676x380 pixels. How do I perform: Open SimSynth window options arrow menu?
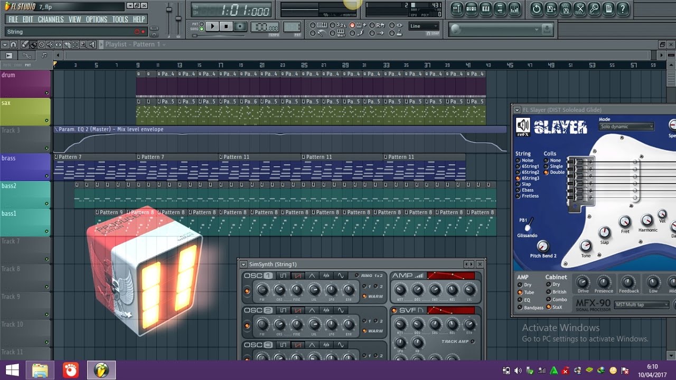tap(243, 264)
